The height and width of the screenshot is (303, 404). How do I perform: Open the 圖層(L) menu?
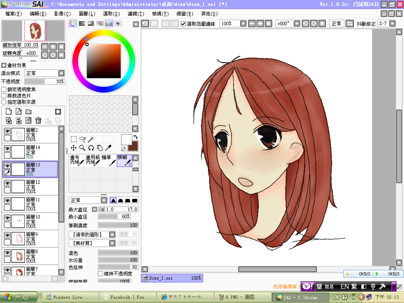click(87, 14)
